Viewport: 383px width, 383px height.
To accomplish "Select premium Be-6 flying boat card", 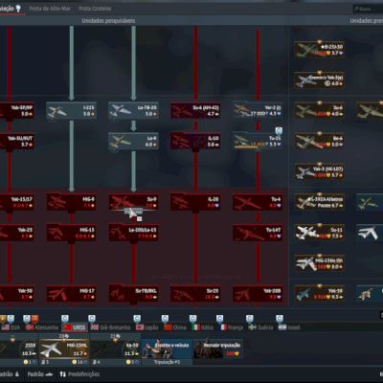I will point(320,141).
